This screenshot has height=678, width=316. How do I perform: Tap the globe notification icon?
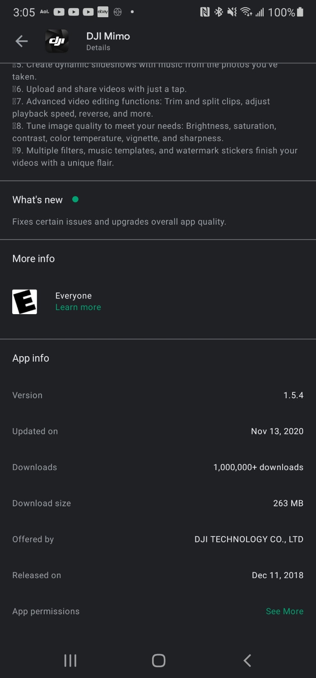(117, 12)
